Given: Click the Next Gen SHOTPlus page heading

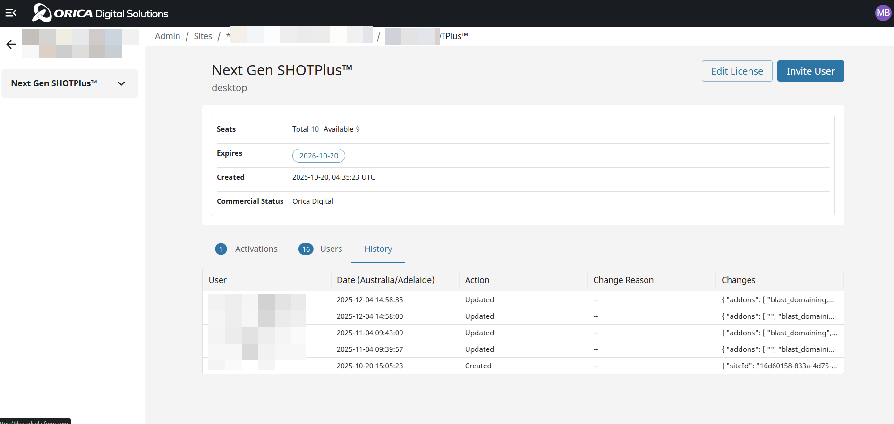Looking at the screenshot, I should [282, 70].
